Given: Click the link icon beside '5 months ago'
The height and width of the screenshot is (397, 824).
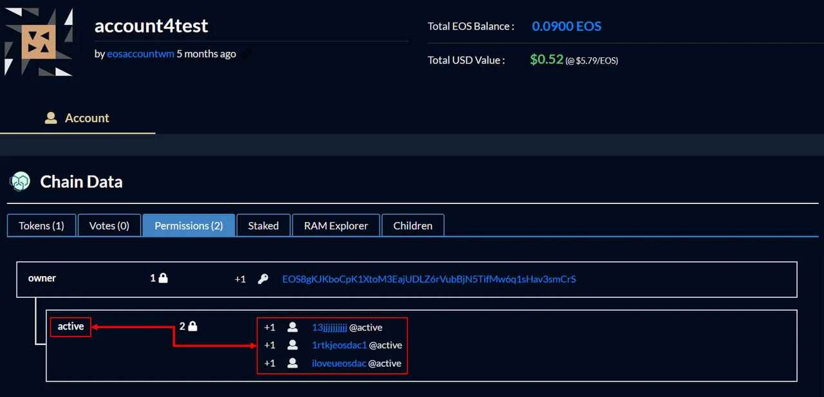Looking at the screenshot, I should pyautogui.click(x=246, y=54).
